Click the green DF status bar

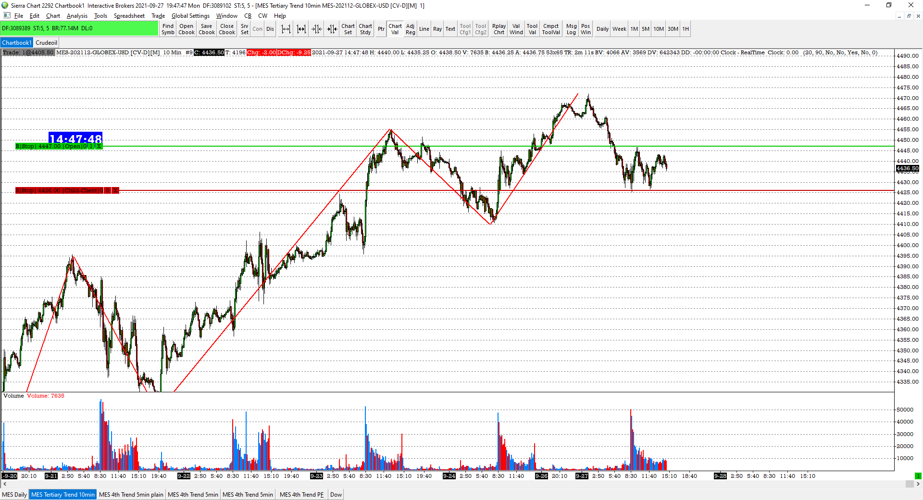(79, 28)
